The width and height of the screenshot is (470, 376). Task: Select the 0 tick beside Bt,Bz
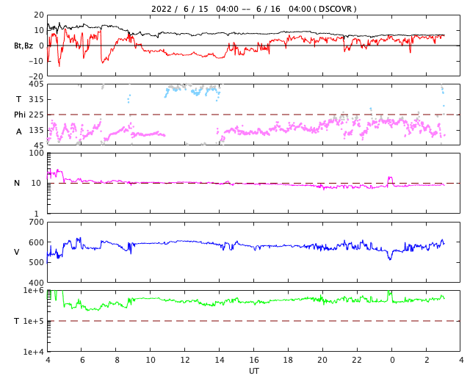41,46
